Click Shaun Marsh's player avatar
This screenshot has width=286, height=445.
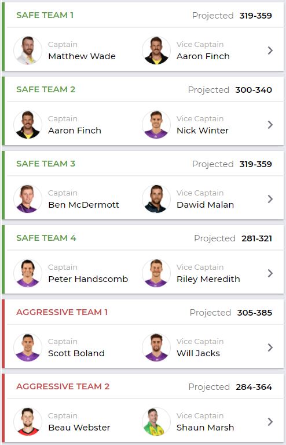click(x=156, y=422)
